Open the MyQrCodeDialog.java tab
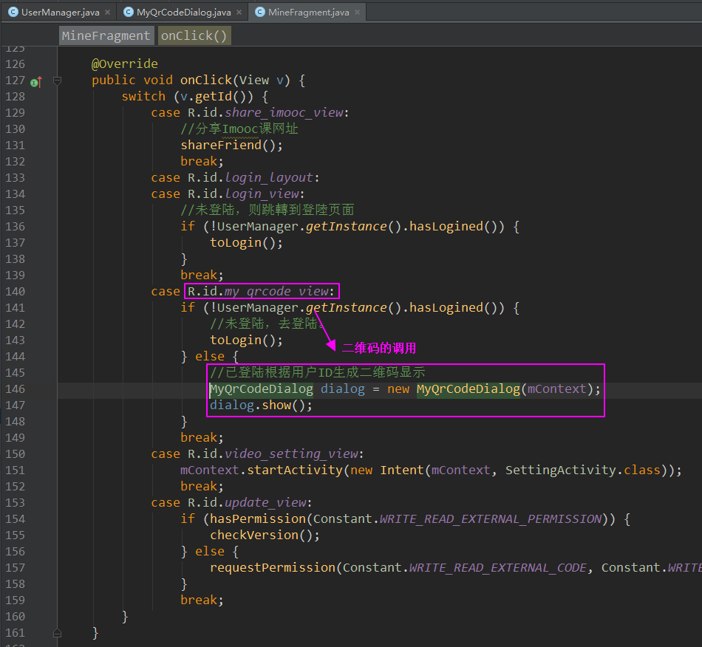 click(x=183, y=13)
